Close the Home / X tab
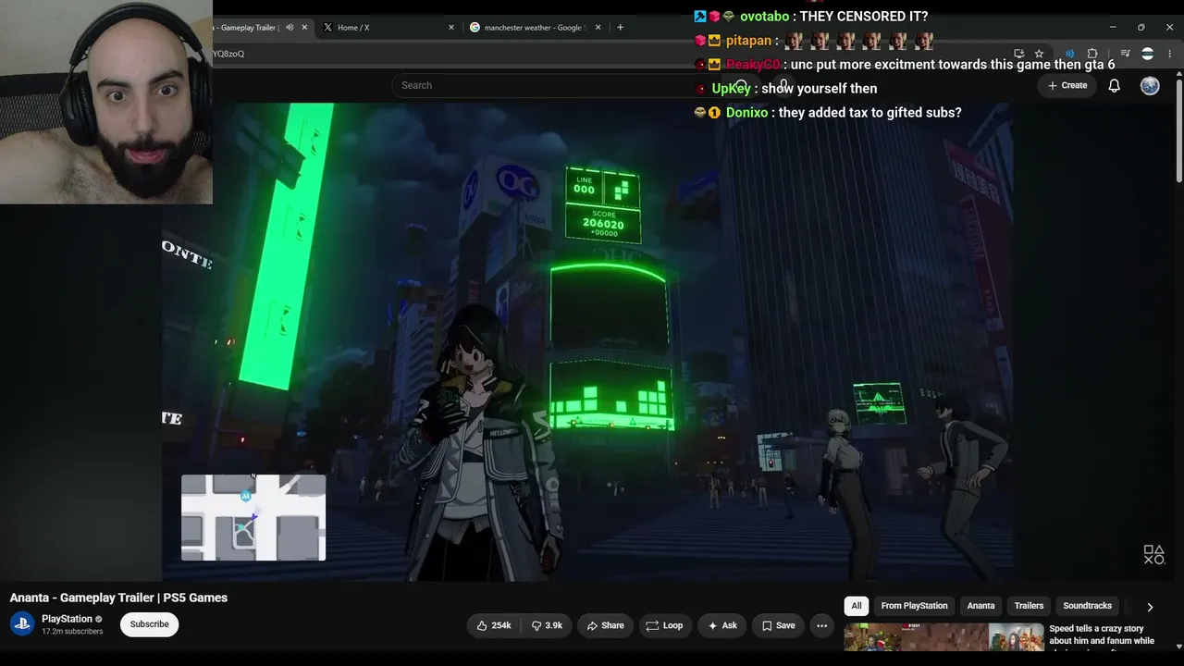This screenshot has width=1184, height=666. [x=451, y=28]
